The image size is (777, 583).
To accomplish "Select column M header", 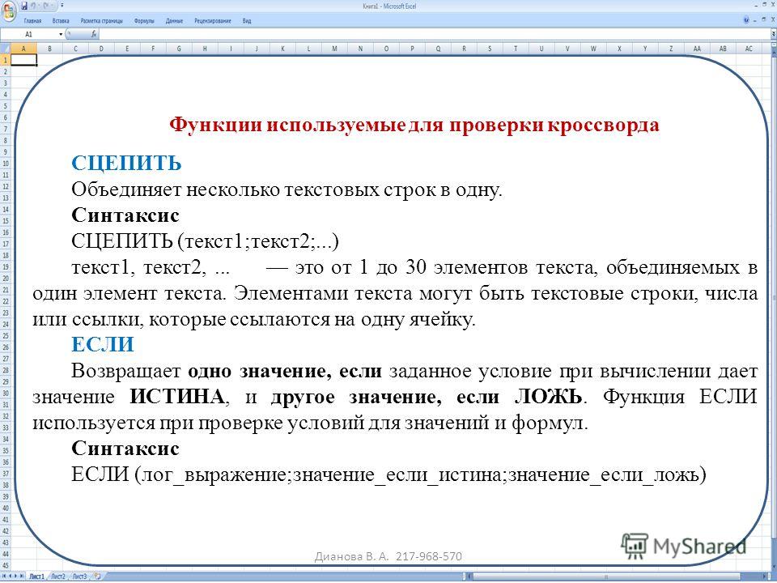I will click(334, 49).
